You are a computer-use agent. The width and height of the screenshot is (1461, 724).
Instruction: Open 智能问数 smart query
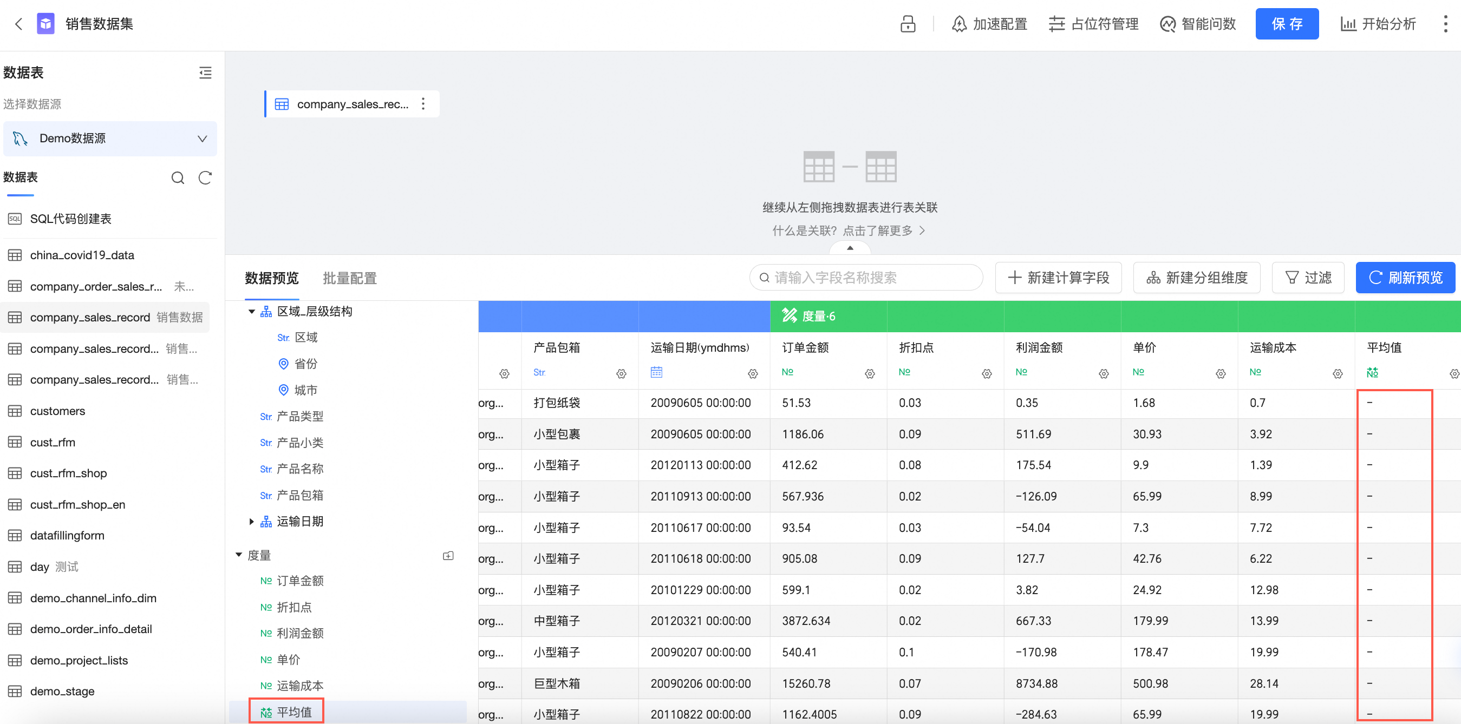1198,24
